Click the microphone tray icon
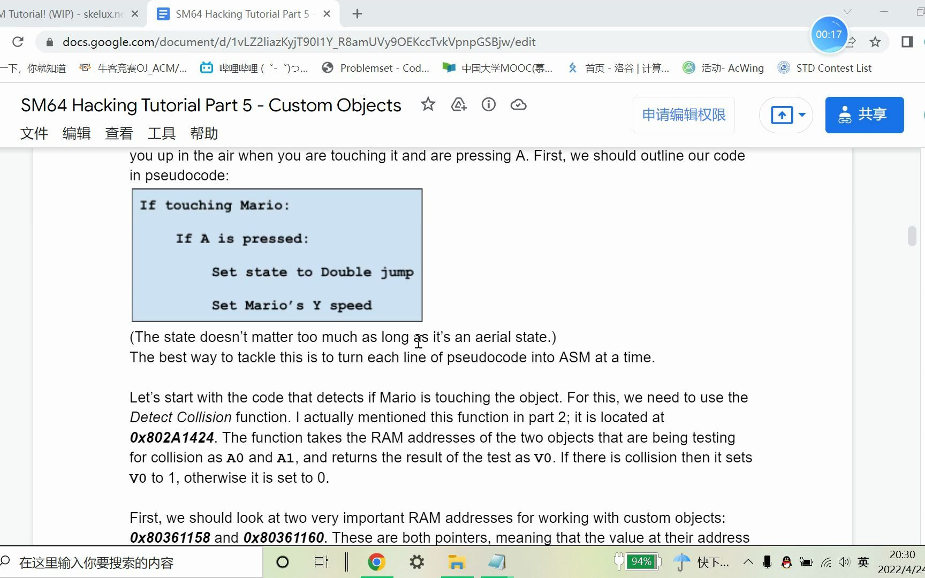Screen dimensions: 925x578 (x=767, y=562)
